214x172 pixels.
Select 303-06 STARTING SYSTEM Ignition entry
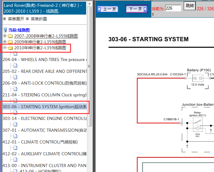tap(45, 107)
